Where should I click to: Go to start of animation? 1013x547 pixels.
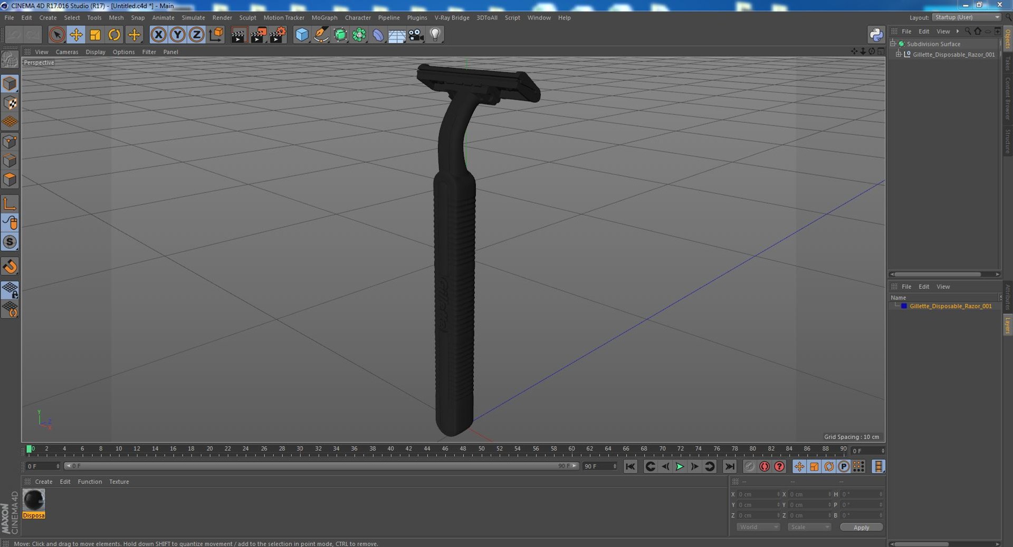(x=630, y=466)
